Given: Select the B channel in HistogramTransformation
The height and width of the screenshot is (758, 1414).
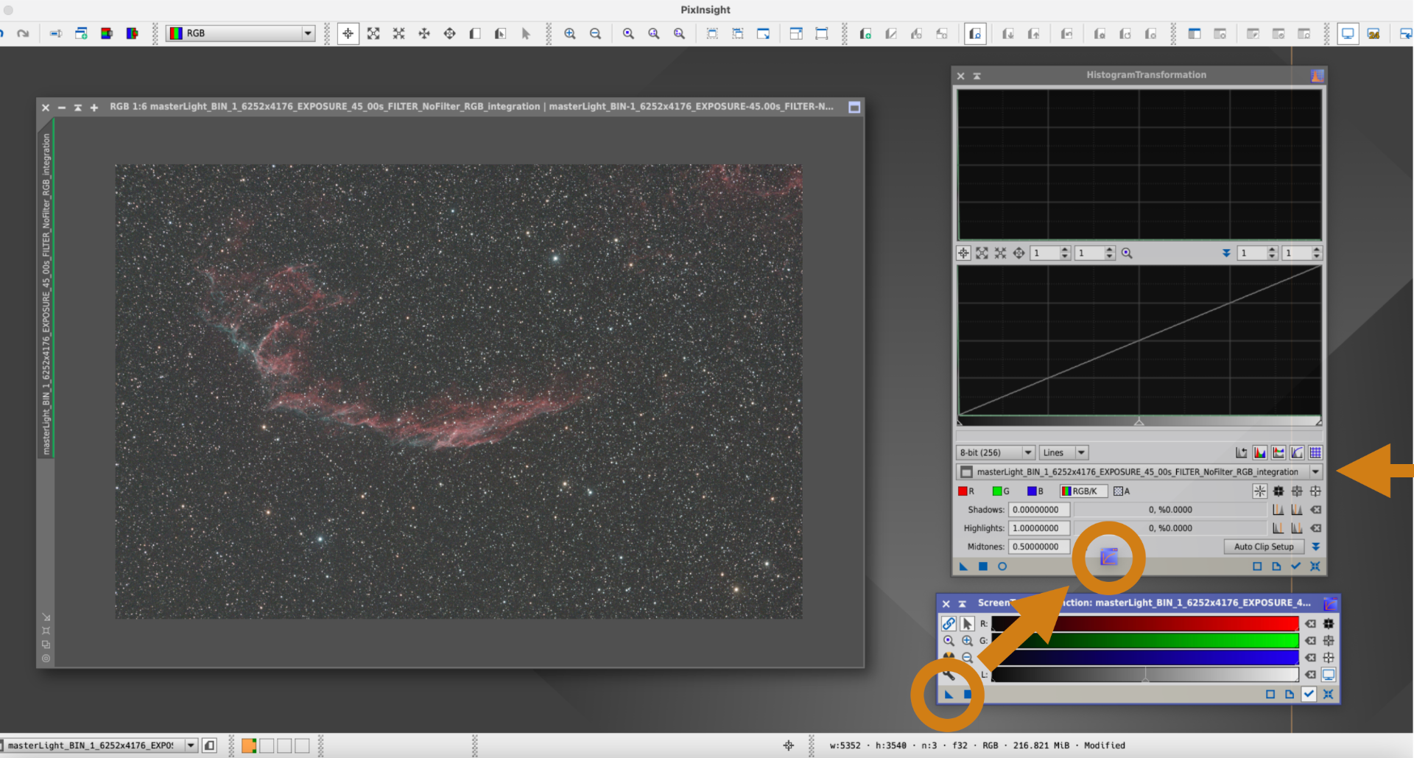Looking at the screenshot, I should tap(1035, 491).
